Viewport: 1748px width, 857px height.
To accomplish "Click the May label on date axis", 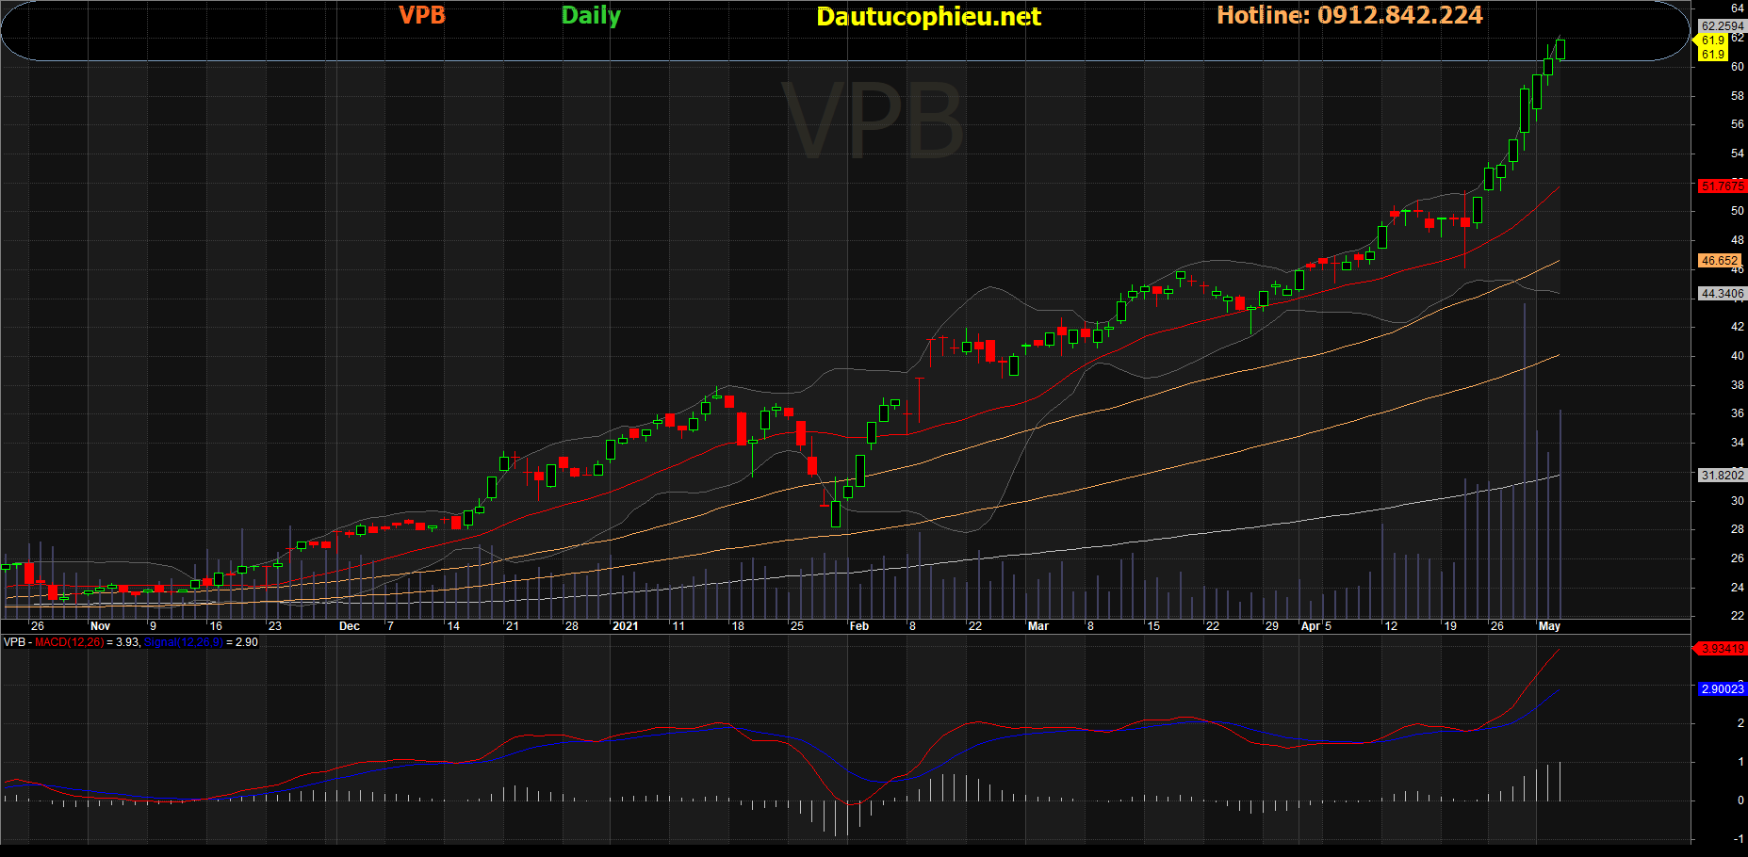I will (x=1549, y=626).
